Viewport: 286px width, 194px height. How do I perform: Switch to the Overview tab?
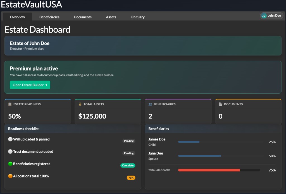tap(17, 17)
